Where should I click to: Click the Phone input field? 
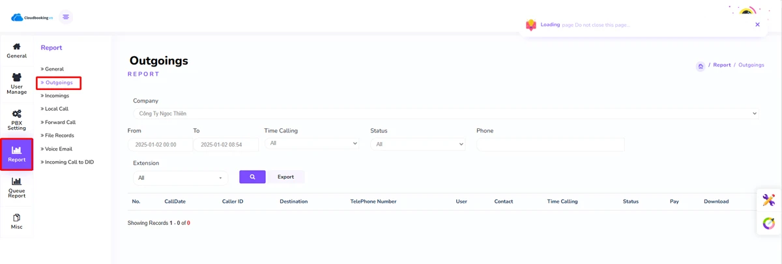click(550, 144)
